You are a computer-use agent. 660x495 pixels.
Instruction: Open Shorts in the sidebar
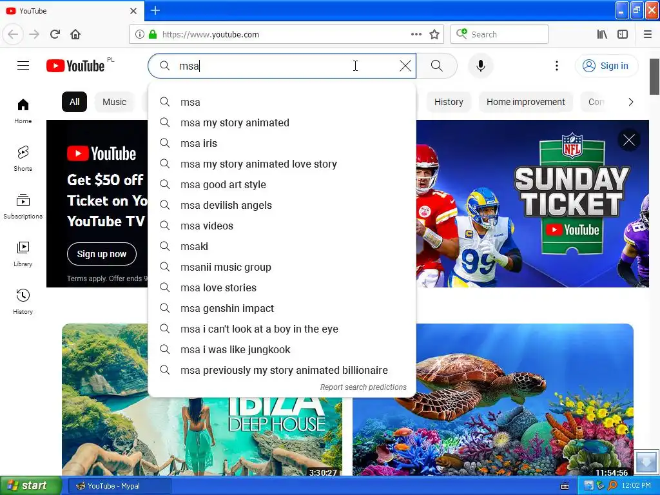tap(23, 159)
